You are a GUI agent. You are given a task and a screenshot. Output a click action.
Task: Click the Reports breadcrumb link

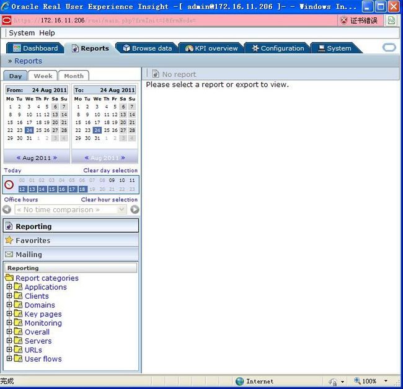point(28,61)
